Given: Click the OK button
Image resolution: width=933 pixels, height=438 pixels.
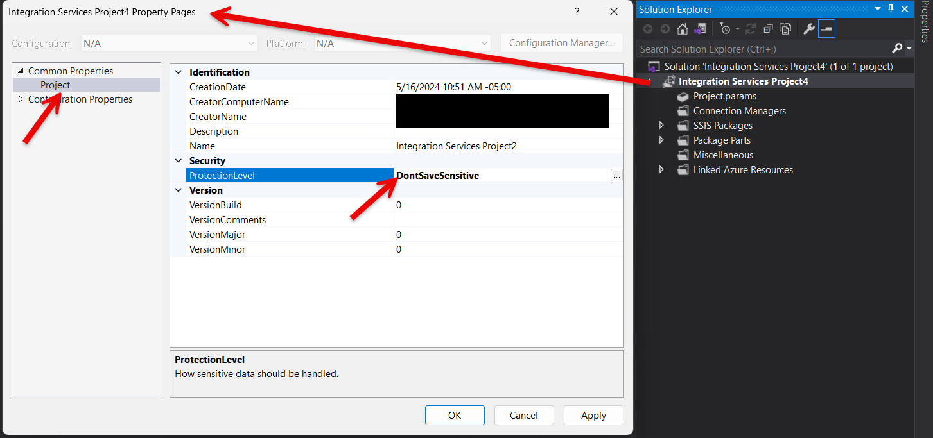Looking at the screenshot, I should (455, 415).
